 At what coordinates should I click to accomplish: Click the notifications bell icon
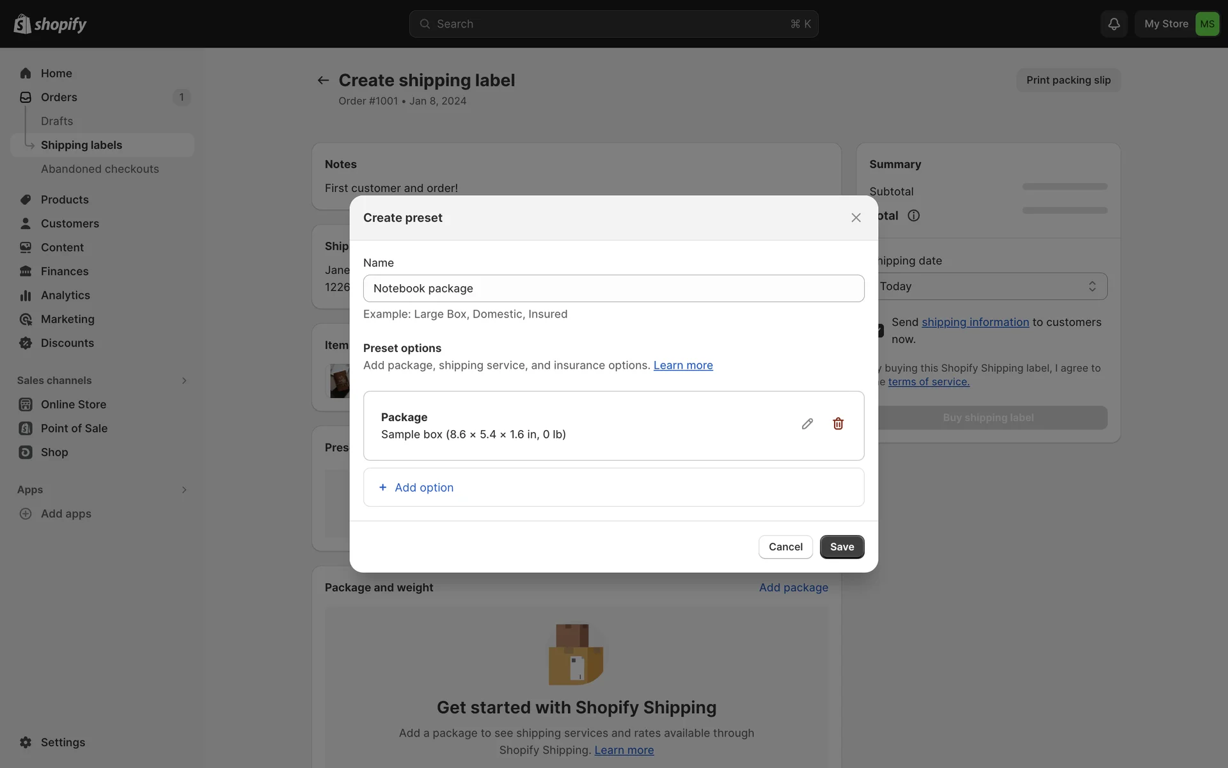(1114, 24)
